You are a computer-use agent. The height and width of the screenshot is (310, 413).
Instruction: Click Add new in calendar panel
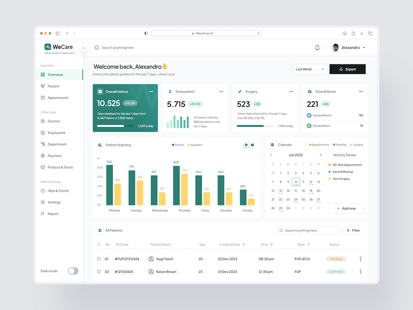click(x=346, y=208)
